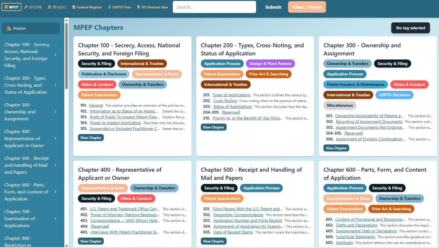Expand Chapter 700 Examination of Applications arrow

[55, 218]
